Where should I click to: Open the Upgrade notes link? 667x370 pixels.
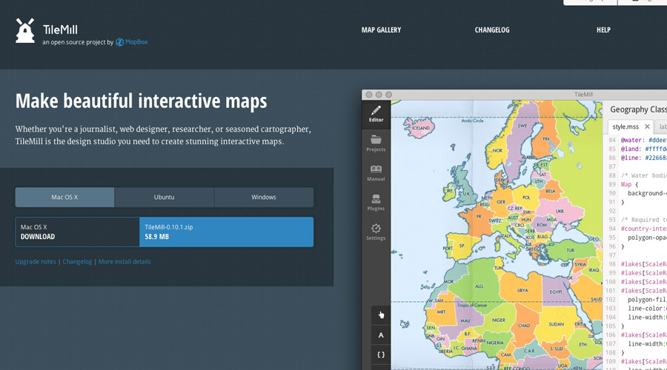tap(36, 262)
